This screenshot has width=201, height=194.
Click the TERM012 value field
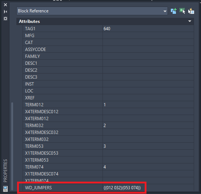148,105
